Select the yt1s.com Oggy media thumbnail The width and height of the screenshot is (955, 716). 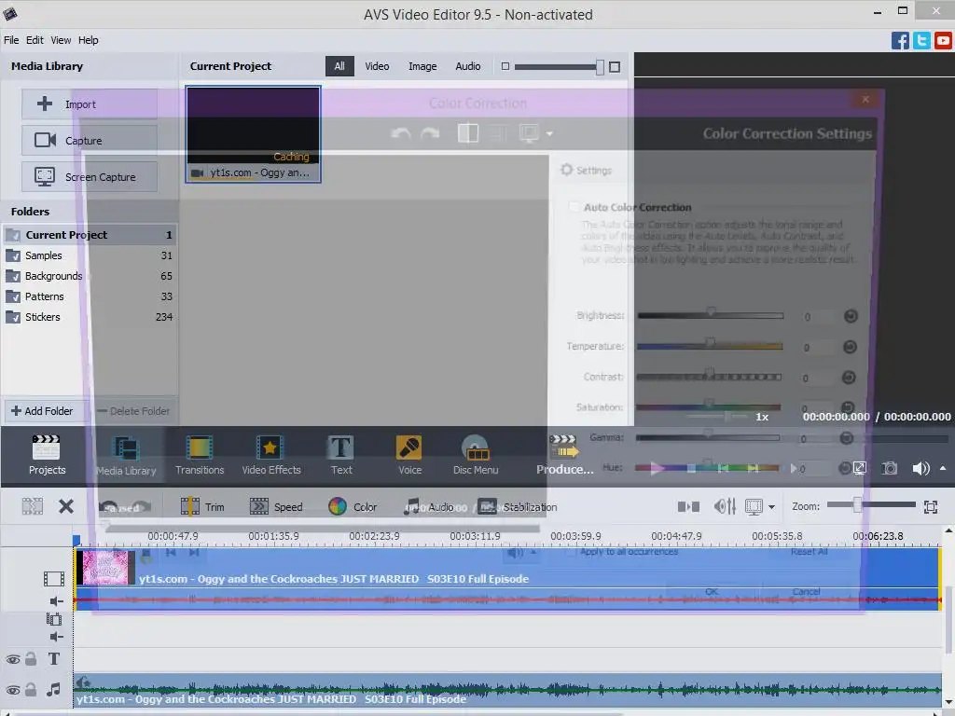(x=254, y=134)
